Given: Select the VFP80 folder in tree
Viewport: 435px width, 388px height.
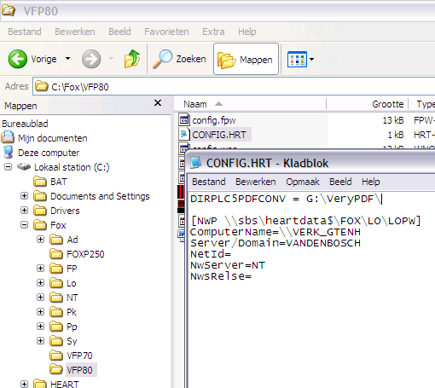Looking at the screenshot, I should coord(79,370).
